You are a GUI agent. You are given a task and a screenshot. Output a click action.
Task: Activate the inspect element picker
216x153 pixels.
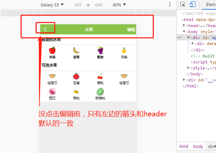[183, 4]
